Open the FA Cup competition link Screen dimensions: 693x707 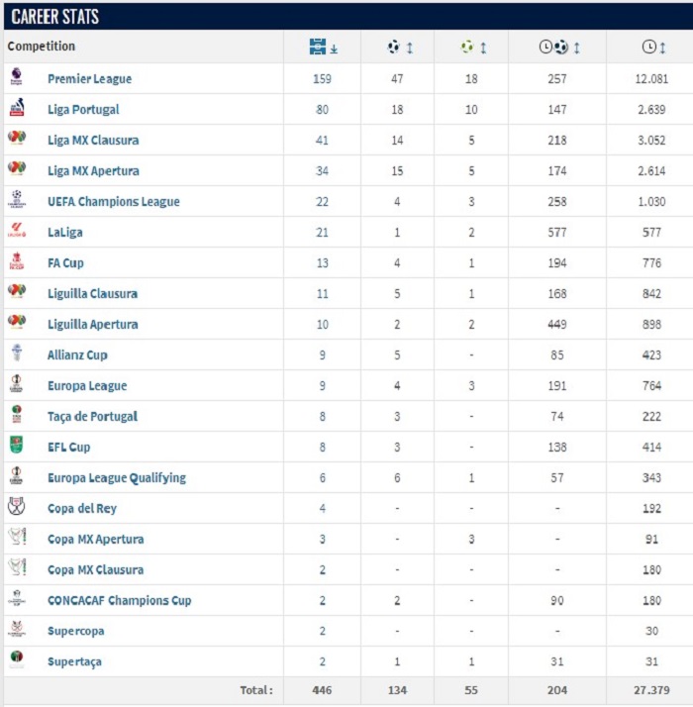pyautogui.click(x=65, y=262)
